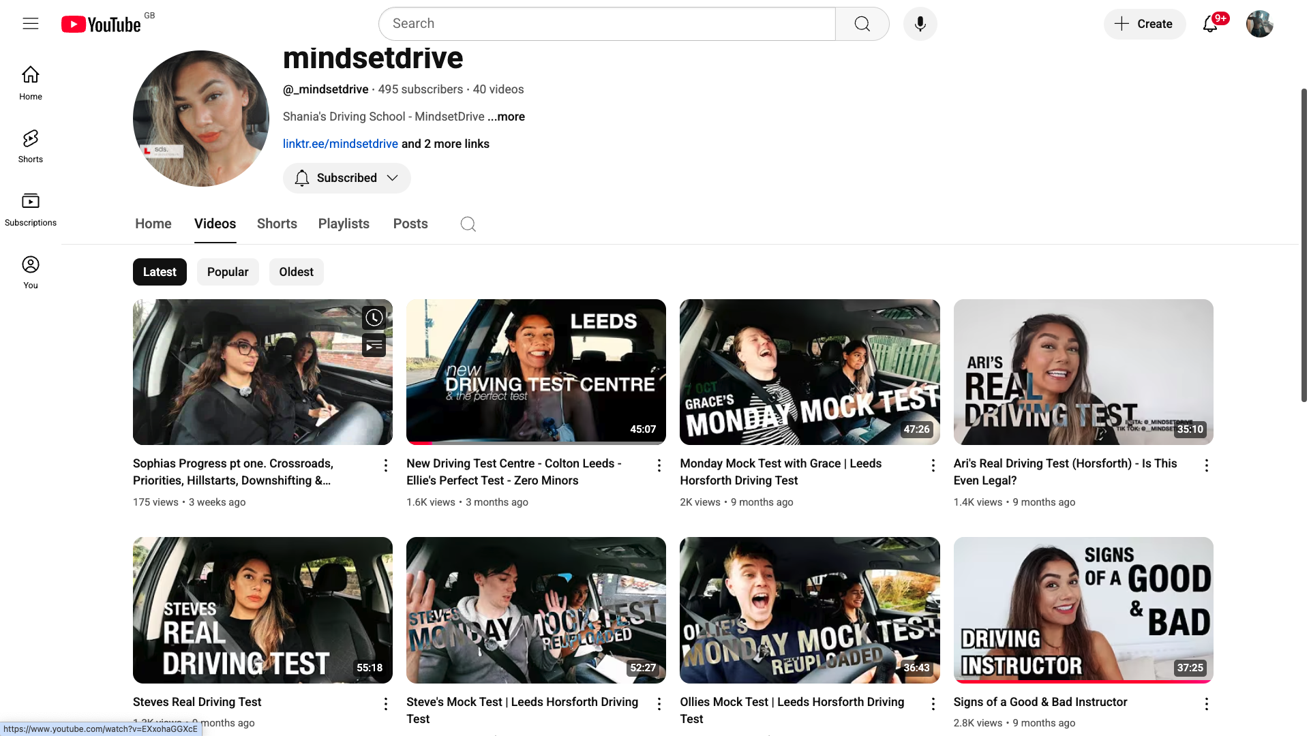This screenshot has height=736, width=1309.
Task: Select the Popular sort chip
Action: [x=228, y=272]
